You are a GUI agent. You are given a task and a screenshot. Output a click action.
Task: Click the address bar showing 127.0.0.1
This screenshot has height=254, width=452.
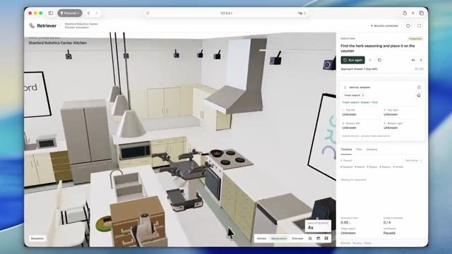click(226, 13)
